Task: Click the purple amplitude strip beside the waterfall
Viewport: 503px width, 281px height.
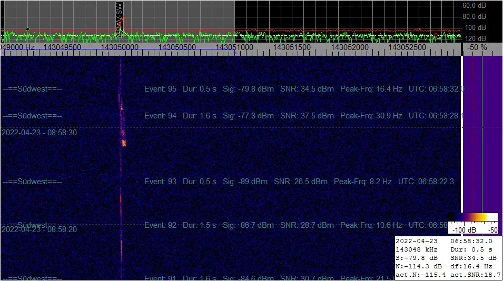Action: click(482, 135)
